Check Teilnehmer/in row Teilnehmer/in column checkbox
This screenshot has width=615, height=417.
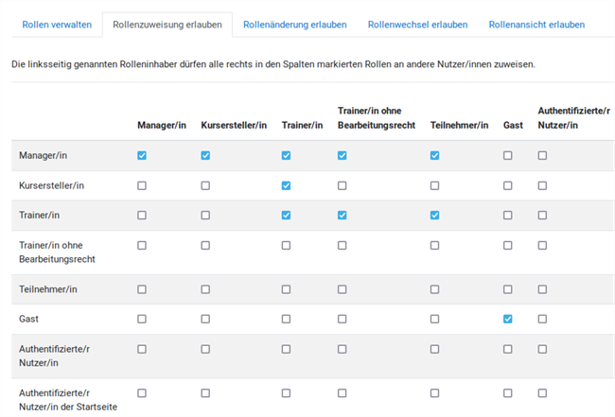click(435, 289)
